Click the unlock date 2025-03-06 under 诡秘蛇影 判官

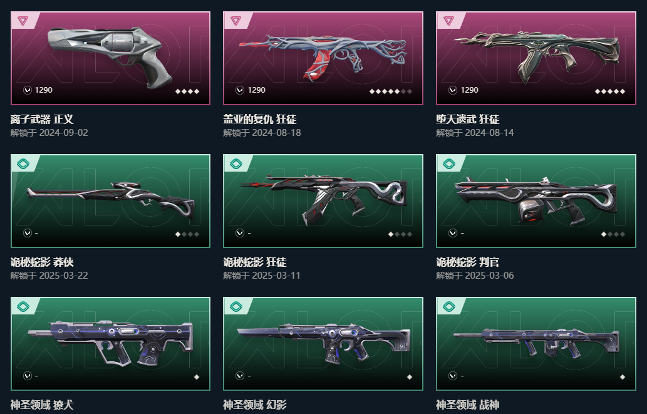pos(489,276)
